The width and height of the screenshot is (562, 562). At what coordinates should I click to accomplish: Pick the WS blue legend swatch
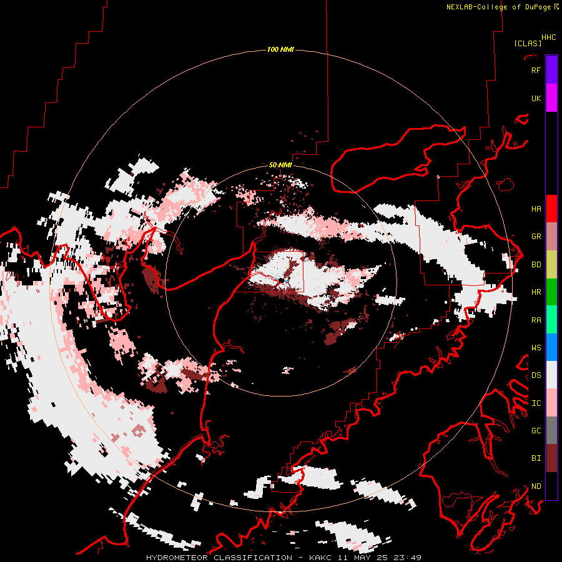pos(551,347)
